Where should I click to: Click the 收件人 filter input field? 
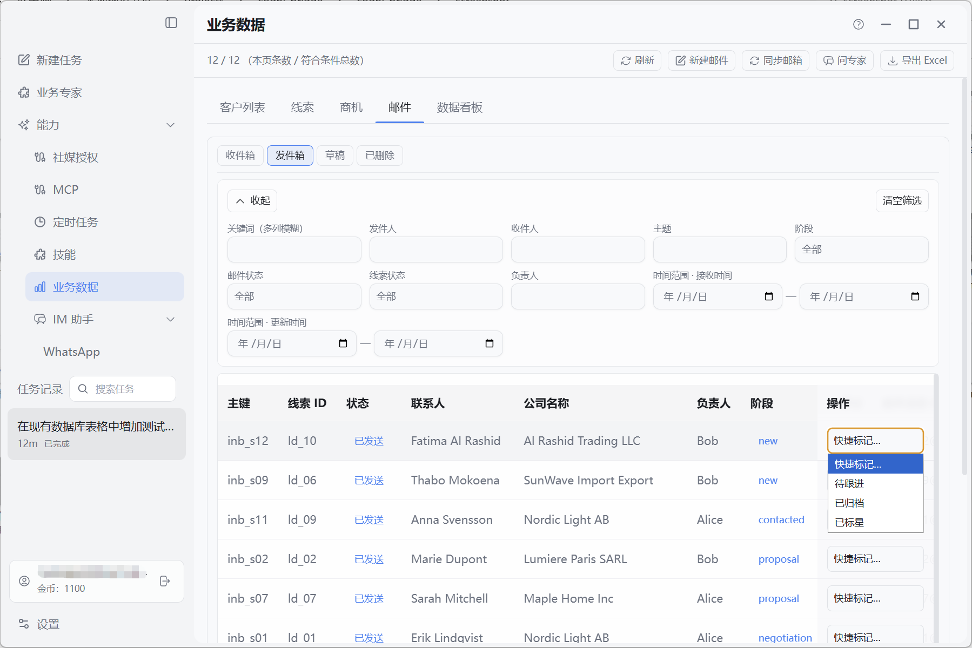[x=578, y=249]
